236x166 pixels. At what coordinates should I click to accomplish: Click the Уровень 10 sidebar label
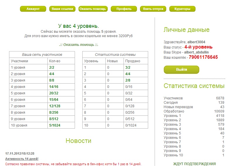pyautogui.click(x=173, y=155)
